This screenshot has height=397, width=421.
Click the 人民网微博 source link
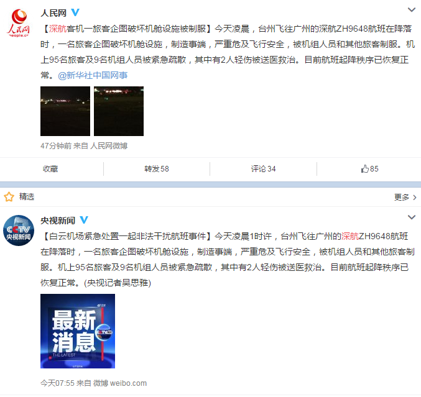[109, 146]
